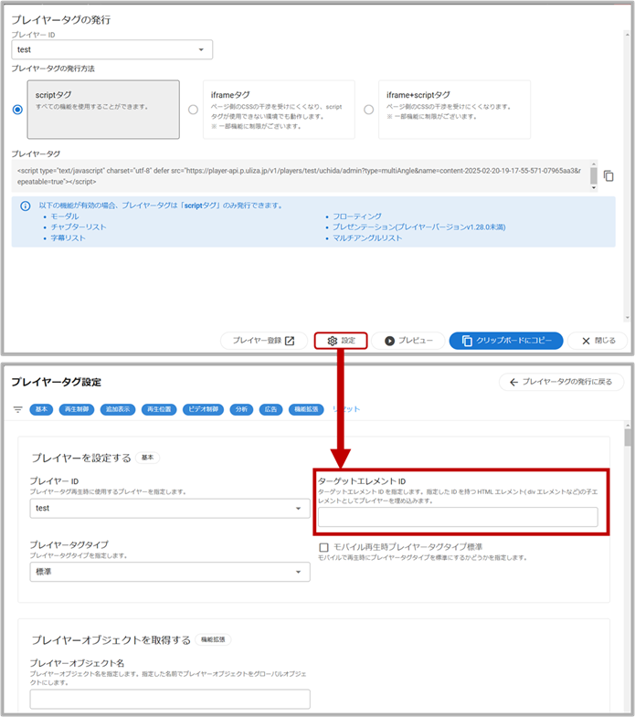The height and width of the screenshot is (717, 635).
Task: Select the 追加表示 filter chip
Action: [x=118, y=409]
